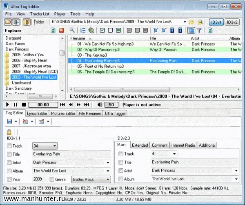Click the remove tag icon with red X

coord(25,121)
